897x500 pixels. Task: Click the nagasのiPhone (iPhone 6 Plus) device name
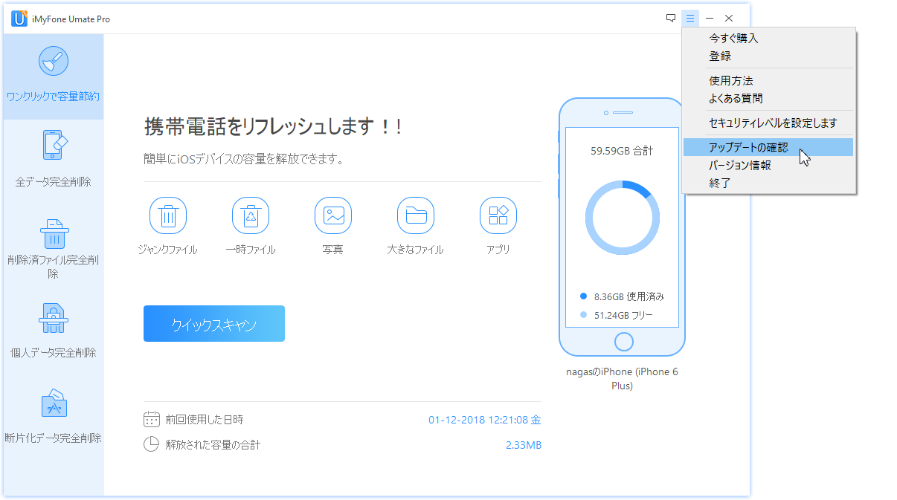pyautogui.click(x=622, y=379)
